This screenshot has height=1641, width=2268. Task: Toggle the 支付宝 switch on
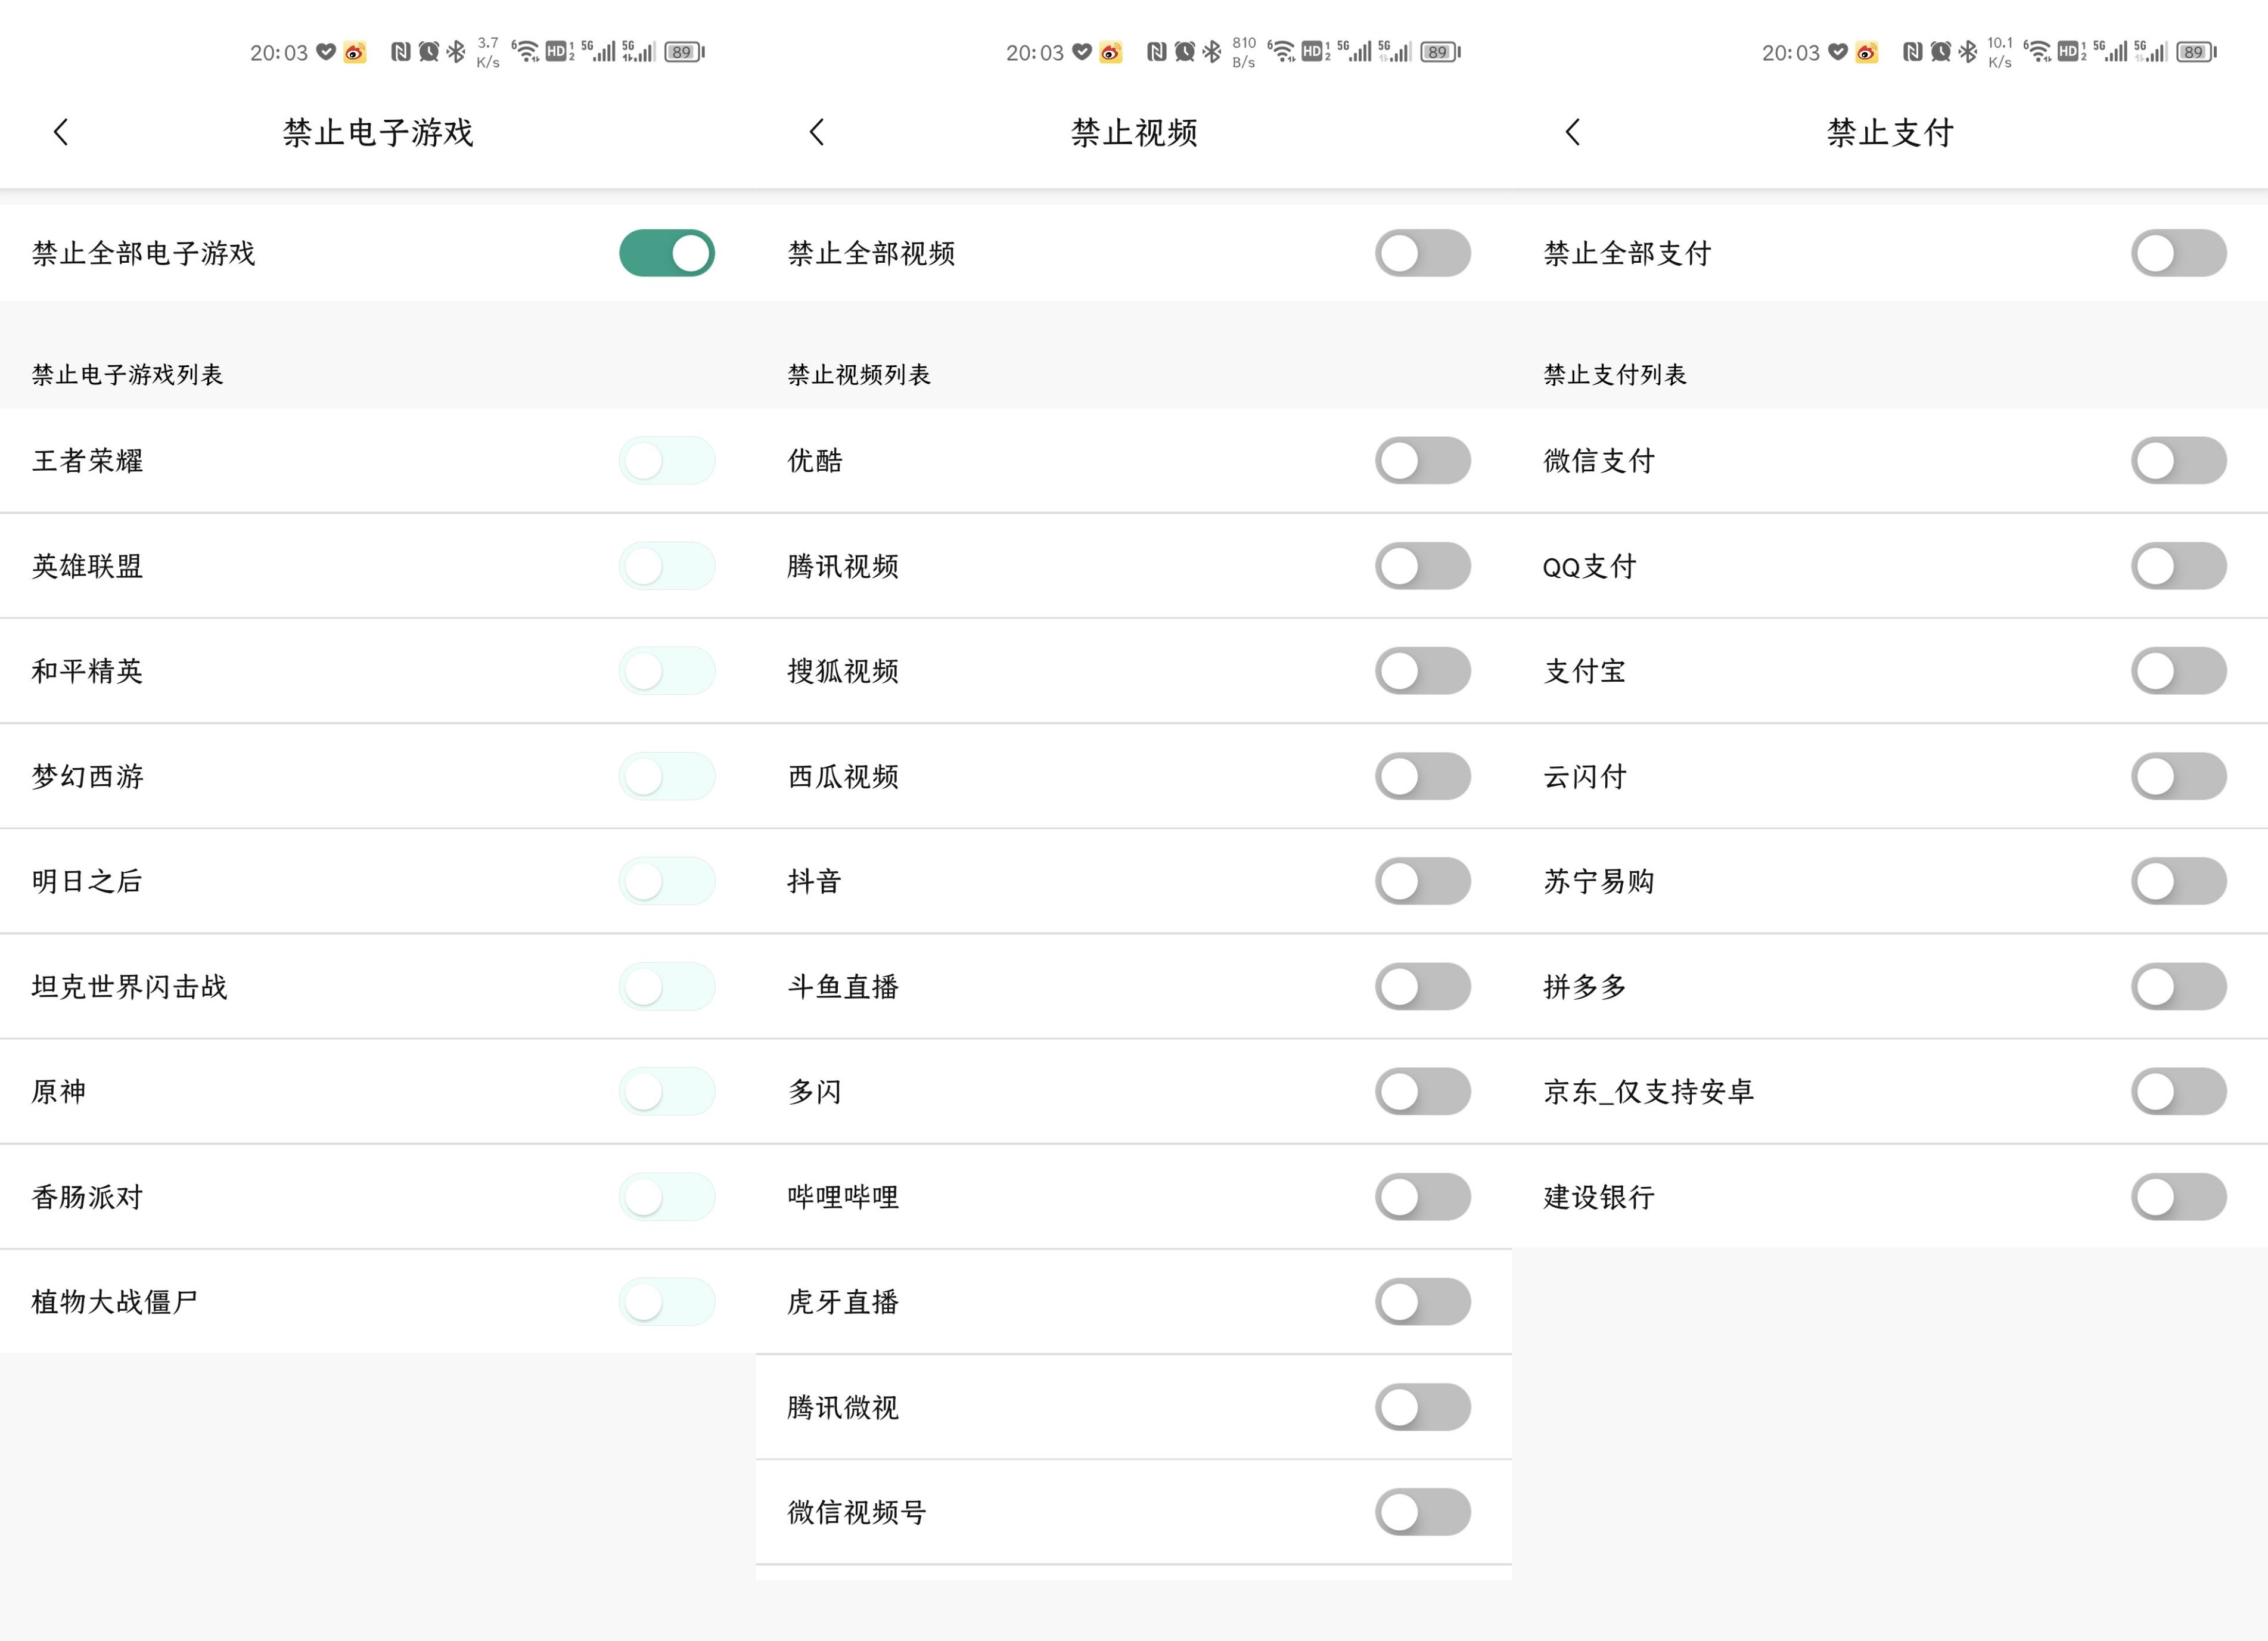coord(2179,671)
